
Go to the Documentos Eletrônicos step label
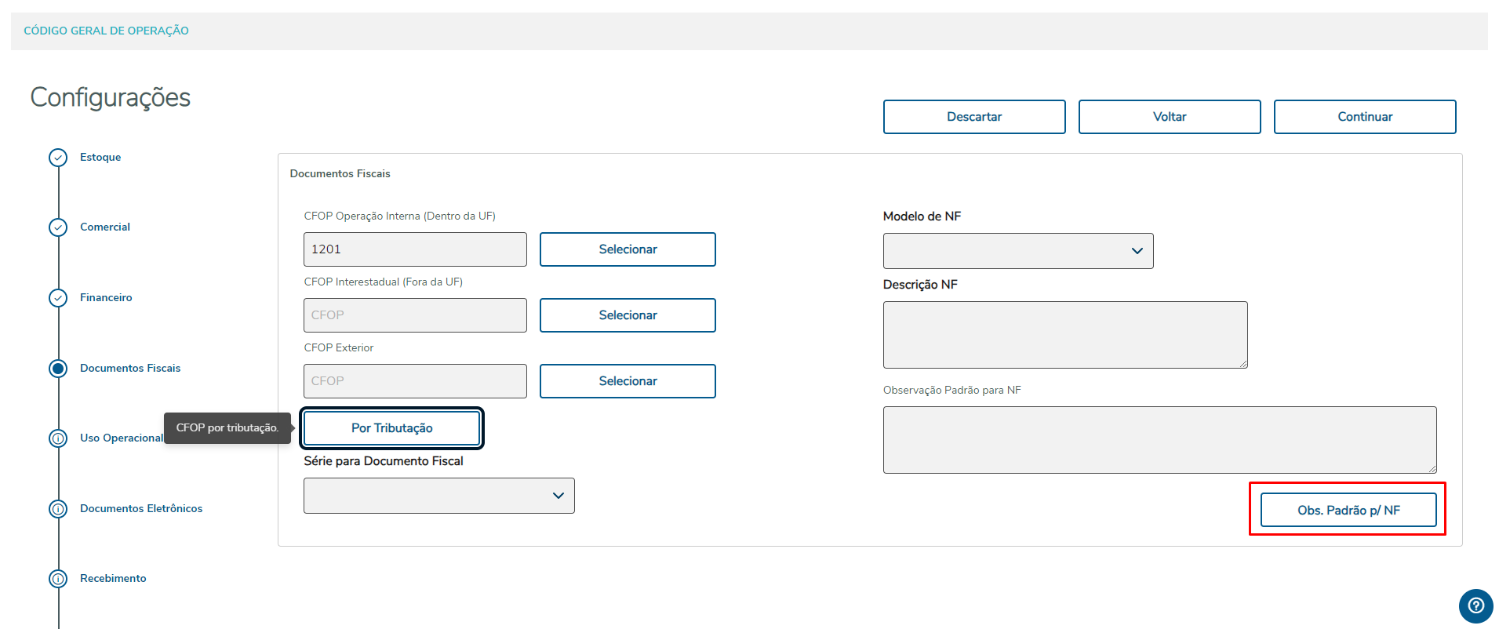pyautogui.click(x=141, y=508)
